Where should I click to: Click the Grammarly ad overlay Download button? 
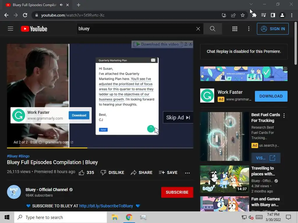[79, 115]
